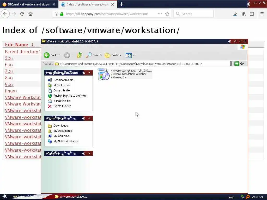Open Firefox hamburger menu
The image size is (267, 200).
262,14
